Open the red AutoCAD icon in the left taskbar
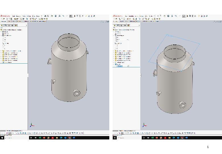222x154 pixels. click(x=53, y=138)
